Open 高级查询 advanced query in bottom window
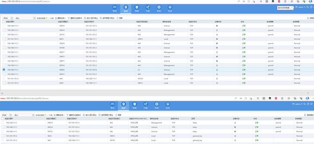 (x=309, y=115)
